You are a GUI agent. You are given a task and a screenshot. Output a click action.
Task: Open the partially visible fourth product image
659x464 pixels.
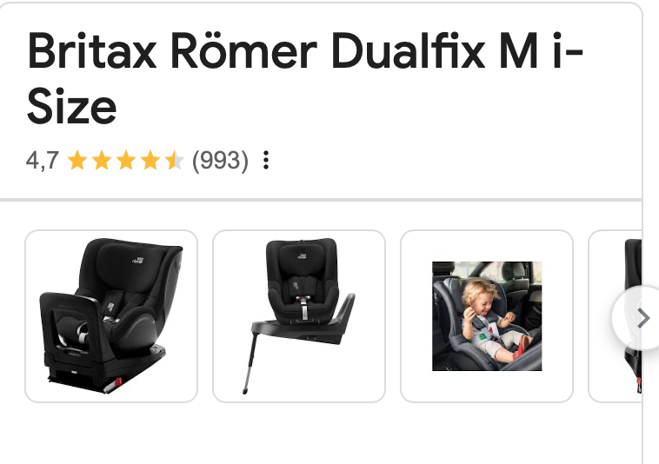click(615, 316)
